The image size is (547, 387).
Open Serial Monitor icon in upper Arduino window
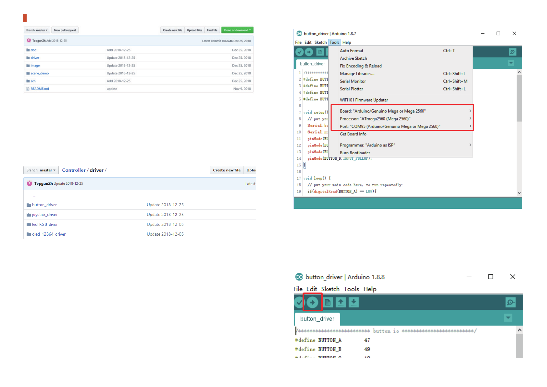[x=512, y=52]
